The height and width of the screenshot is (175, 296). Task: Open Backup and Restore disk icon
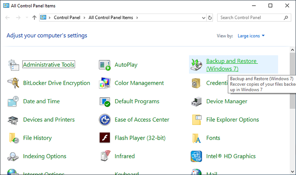coord(196,65)
